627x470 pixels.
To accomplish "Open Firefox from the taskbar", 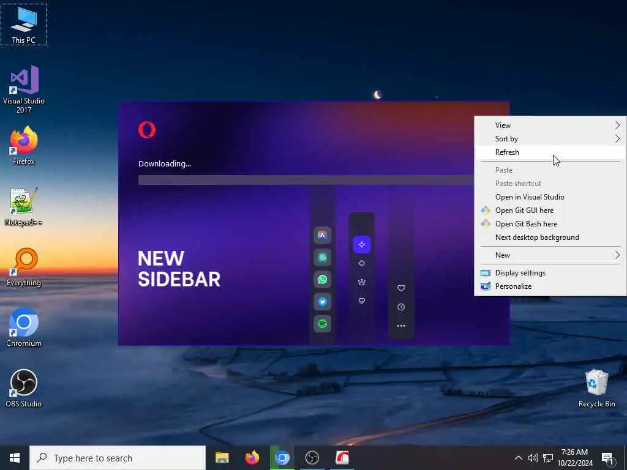I will [252, 458].
